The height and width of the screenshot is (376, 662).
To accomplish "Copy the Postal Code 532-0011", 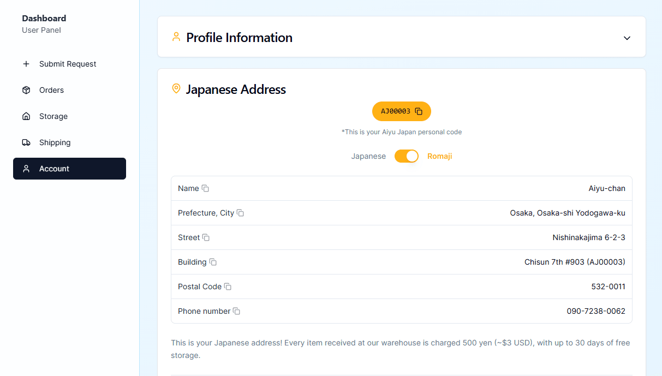I will click(x=228, y=287).
